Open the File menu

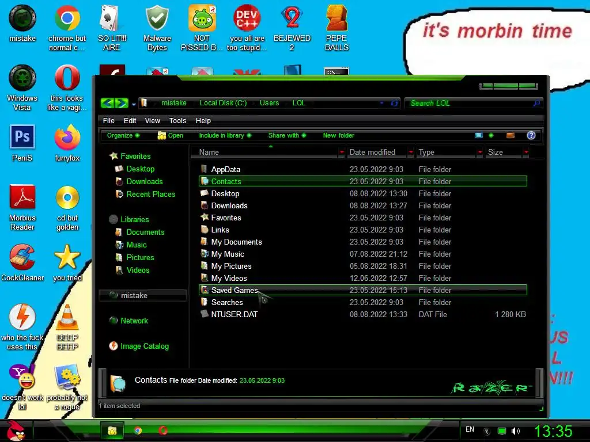[109, 121]
